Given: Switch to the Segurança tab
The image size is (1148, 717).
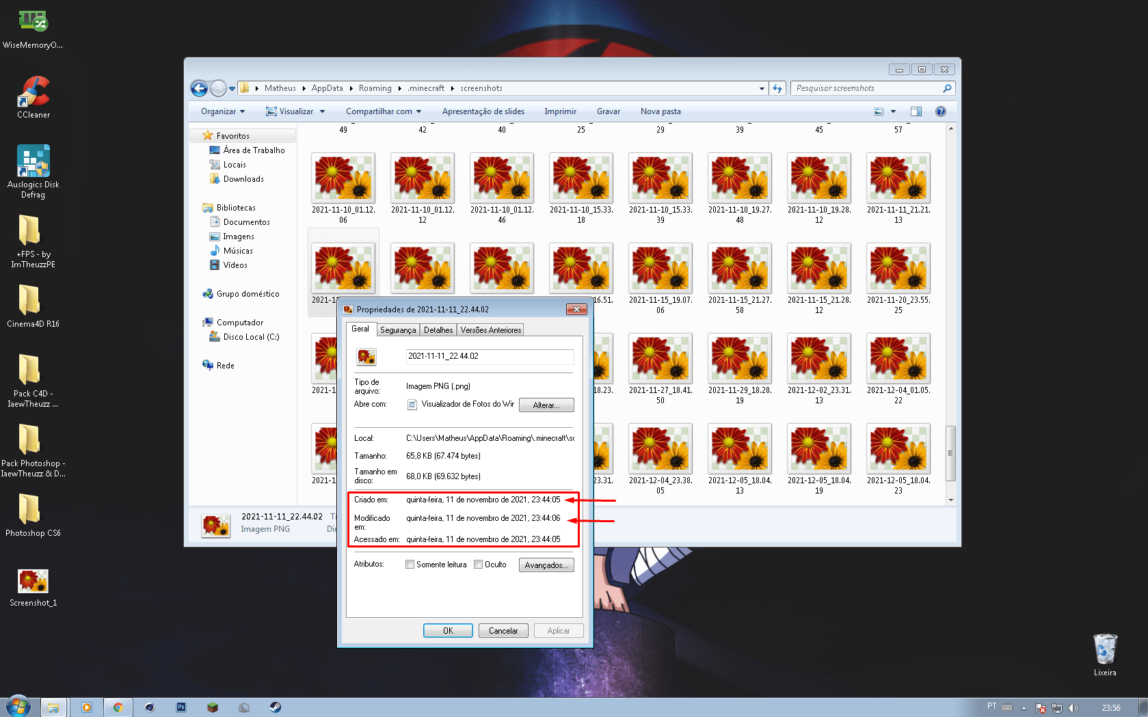Looking at the screenshot, I should [398, 330].
